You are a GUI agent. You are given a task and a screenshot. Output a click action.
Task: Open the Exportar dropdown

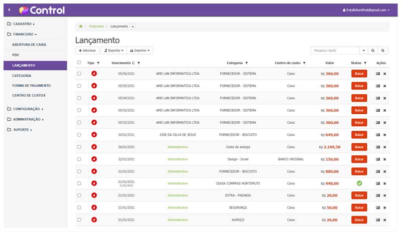pos(113,51)
